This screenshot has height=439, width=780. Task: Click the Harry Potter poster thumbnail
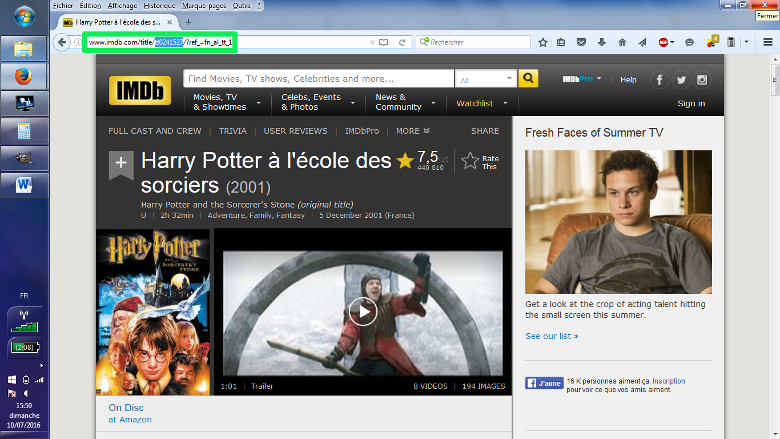click(152, 312)
